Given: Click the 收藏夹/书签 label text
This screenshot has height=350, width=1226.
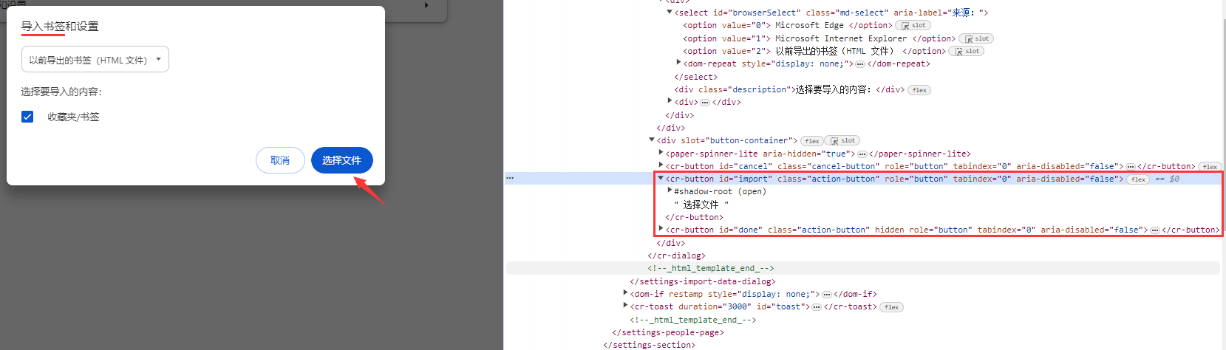Looking at the screenshot, I should click(x=73, y=117).
